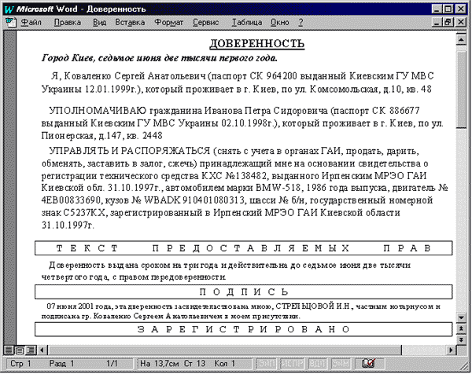Minimize the Microsoft Word window

click(437, 9)
